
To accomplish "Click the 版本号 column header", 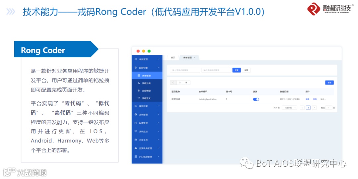I will click(229, 91).
